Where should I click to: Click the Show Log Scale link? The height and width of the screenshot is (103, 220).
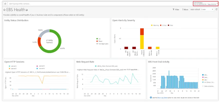(162, 98)
